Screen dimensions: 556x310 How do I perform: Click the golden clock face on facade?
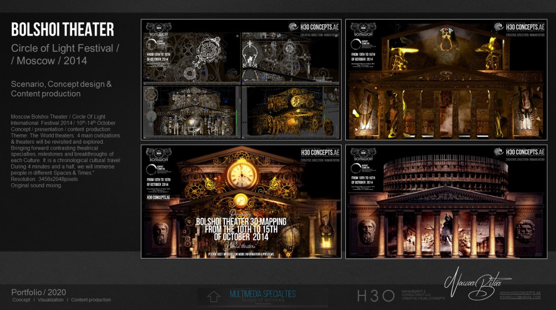coord(242,175)
